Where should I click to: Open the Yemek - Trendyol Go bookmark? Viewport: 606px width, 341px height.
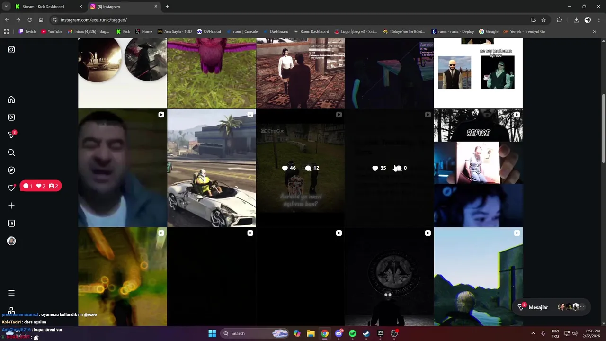click(524, 32)
